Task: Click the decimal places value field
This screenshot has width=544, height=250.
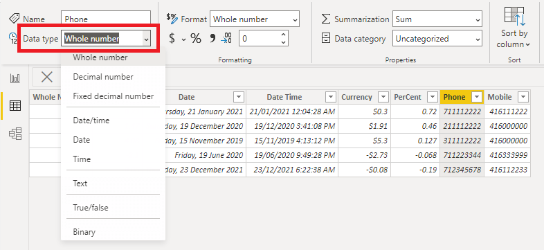Action: (x=260, y=39)
